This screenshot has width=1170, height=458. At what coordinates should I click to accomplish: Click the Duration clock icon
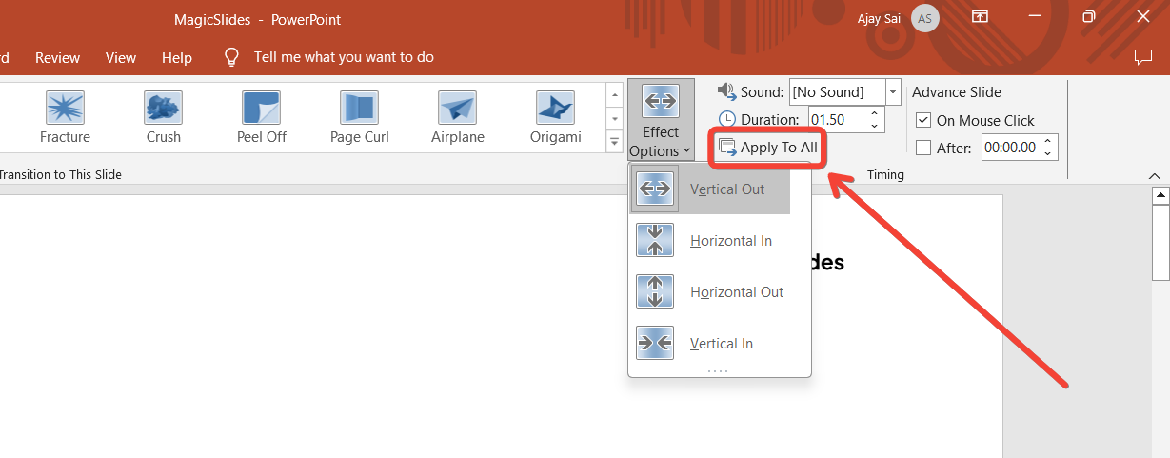(x=727, y=119)
